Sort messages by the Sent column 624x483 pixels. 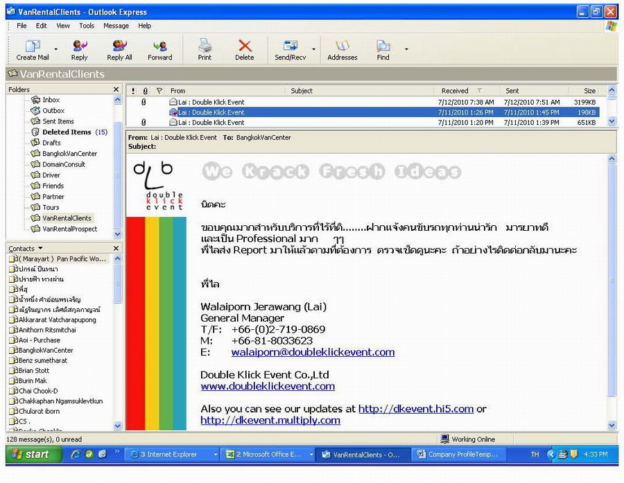534,91
